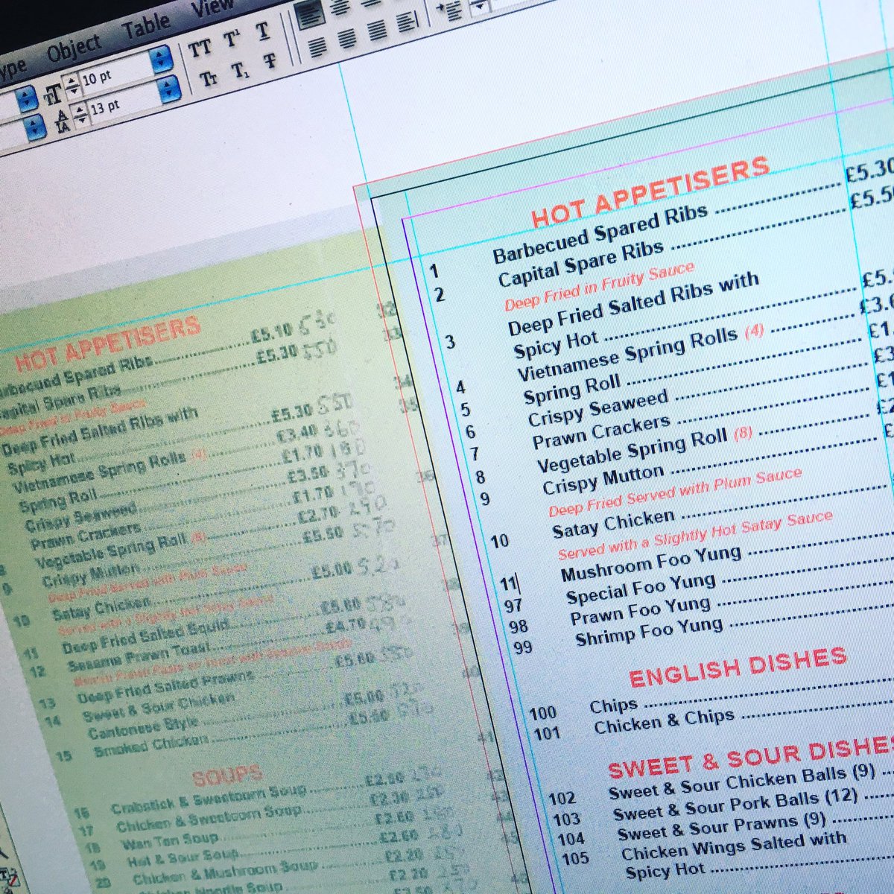Click into the 13 pt leading field

click(x=124, y=104)
